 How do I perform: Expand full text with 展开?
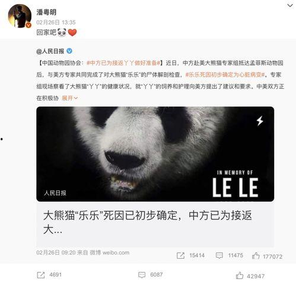(69, 98)
